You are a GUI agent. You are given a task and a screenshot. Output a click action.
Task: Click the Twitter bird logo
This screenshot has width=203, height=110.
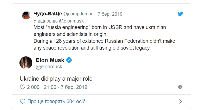coord(180,14)
